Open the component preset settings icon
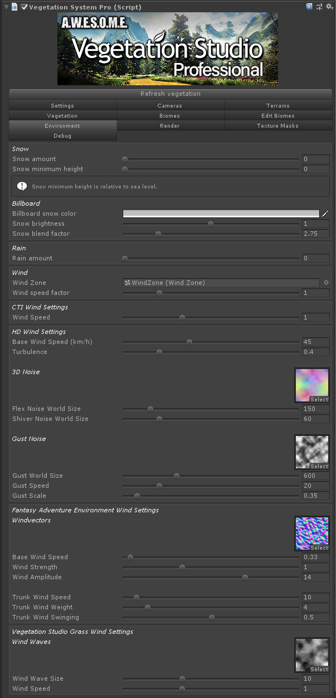Viewport: 336px width, 698px height. [x=319, y=7]
